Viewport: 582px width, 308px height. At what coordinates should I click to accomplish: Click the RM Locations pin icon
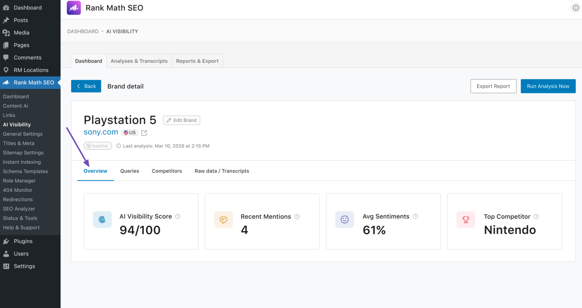tap(6, 70)
